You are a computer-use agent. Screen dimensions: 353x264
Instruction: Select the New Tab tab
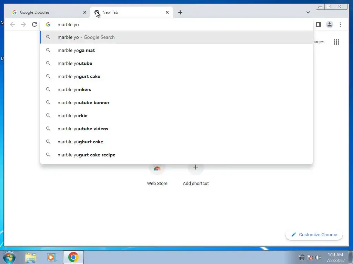[131, 12]
